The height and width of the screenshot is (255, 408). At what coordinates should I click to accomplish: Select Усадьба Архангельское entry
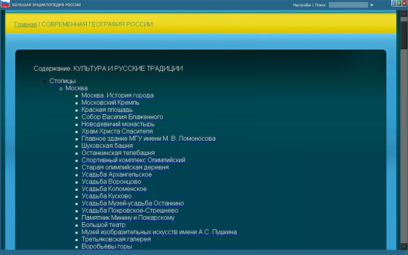116,174
